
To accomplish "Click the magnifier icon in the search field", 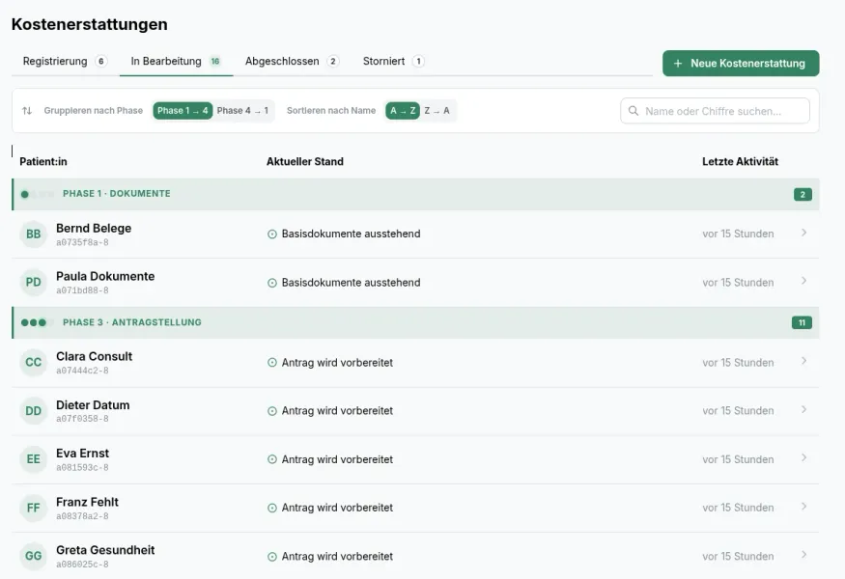I will pyautogui.click(x=634, y=111).
